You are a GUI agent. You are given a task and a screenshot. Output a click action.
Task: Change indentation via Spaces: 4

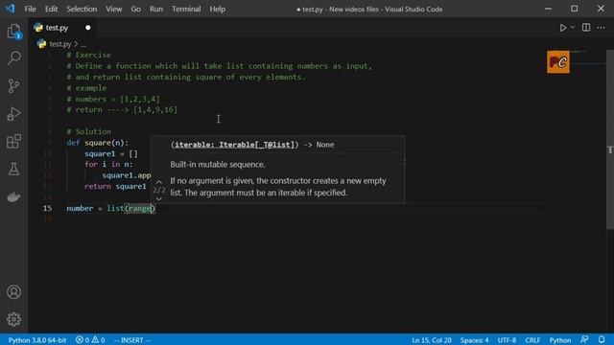click(x=474, y=340)
